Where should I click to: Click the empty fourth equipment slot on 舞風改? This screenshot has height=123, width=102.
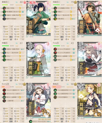click(x=65, y=101)
